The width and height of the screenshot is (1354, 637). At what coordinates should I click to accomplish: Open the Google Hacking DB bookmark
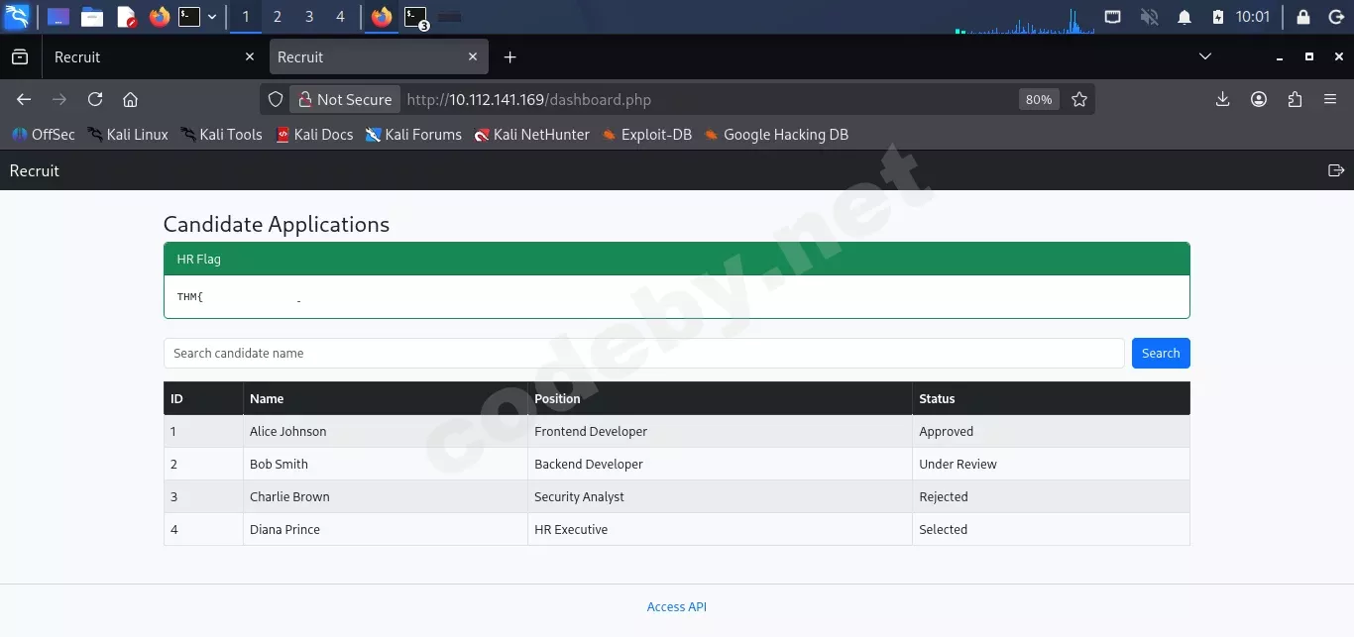(776, 135)
